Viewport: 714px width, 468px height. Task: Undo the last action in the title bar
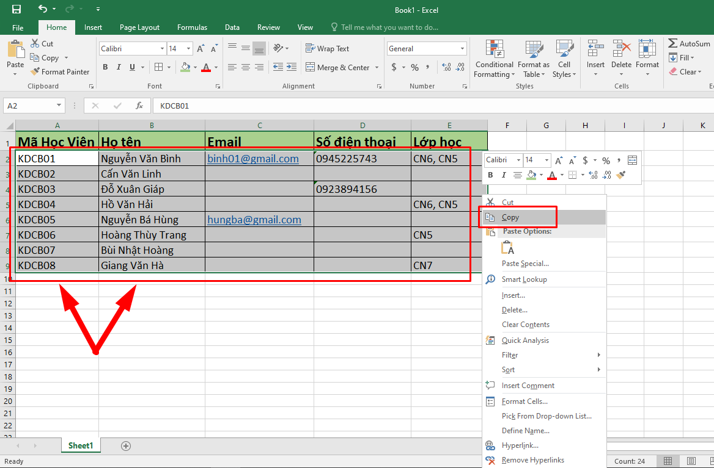coord(43,9)
